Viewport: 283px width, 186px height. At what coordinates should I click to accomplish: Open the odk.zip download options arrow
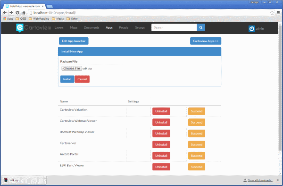click(45, 179)
